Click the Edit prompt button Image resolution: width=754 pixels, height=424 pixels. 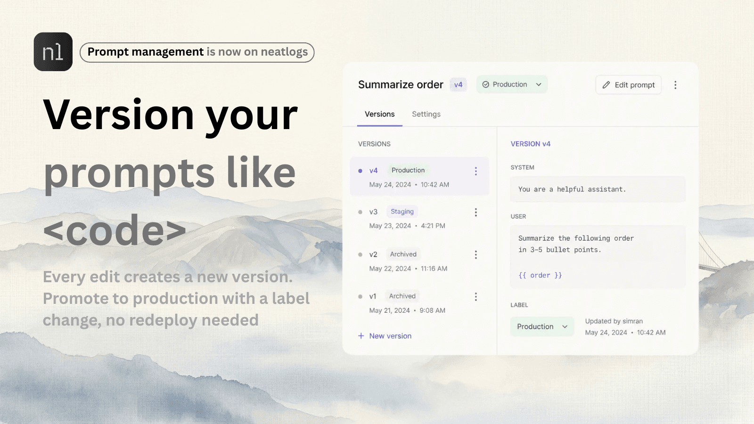(629, 85)
